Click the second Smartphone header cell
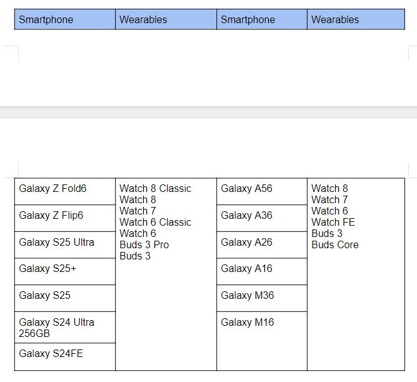The width and height of the screenshot is (417, 382). click(262, 19)
